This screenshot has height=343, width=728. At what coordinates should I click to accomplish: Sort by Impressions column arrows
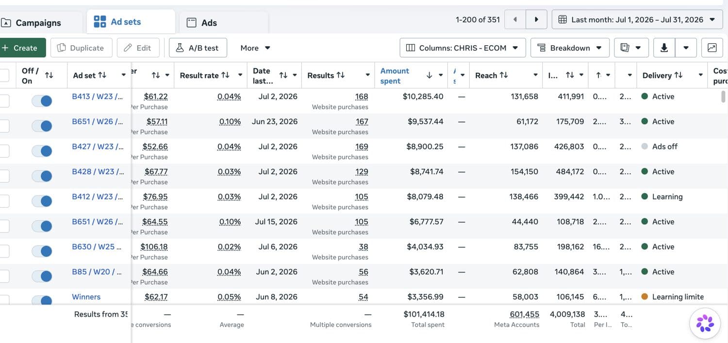pyautogui.click(x=570, y=75)
